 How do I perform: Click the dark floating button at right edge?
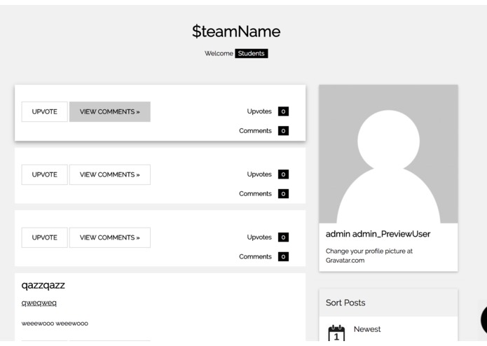coord(483,319)
